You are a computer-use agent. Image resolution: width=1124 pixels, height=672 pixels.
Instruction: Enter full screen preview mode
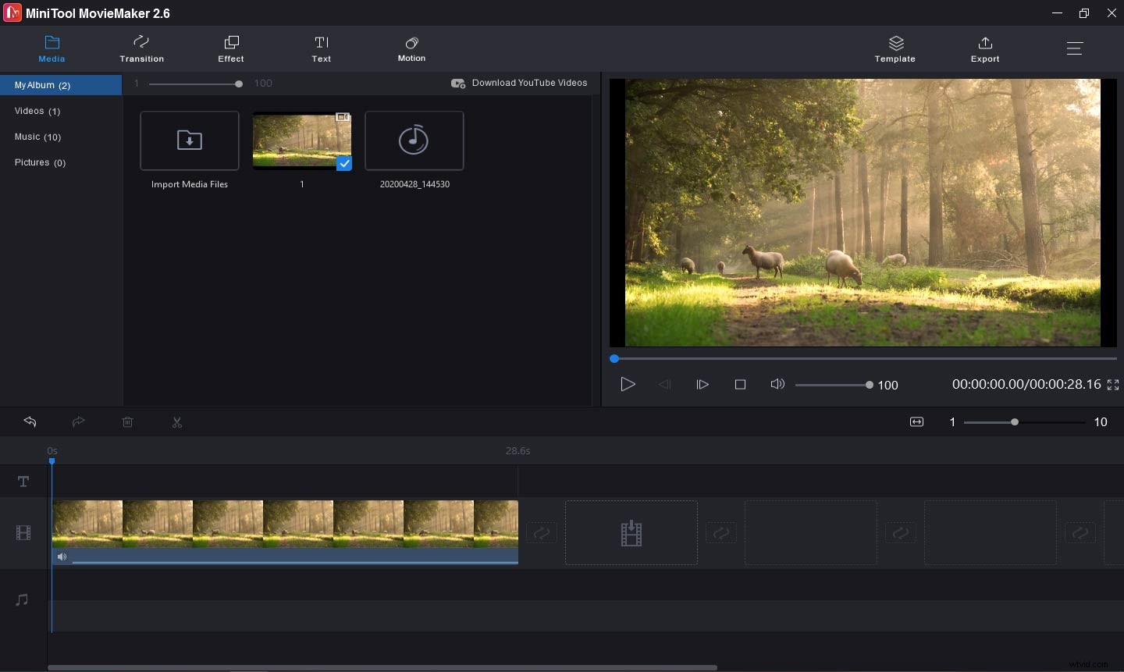point(1113,385)
